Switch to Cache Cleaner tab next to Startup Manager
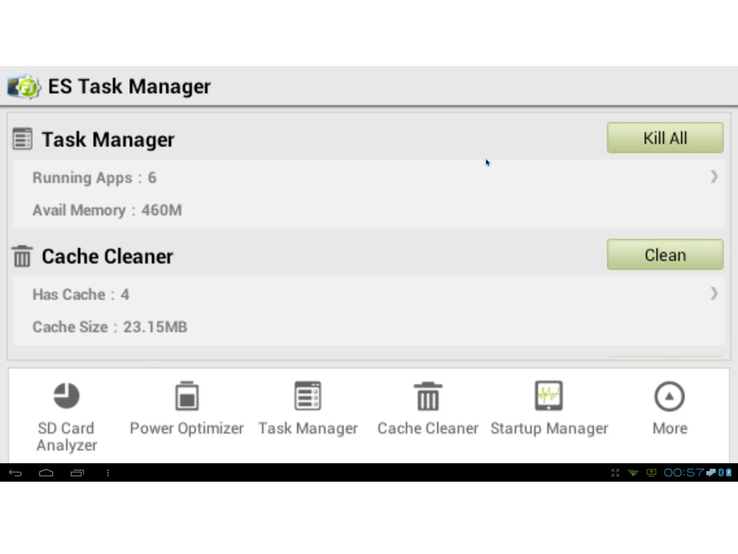The width and height of the screenshot is (738, 554). tap(428, 408)
